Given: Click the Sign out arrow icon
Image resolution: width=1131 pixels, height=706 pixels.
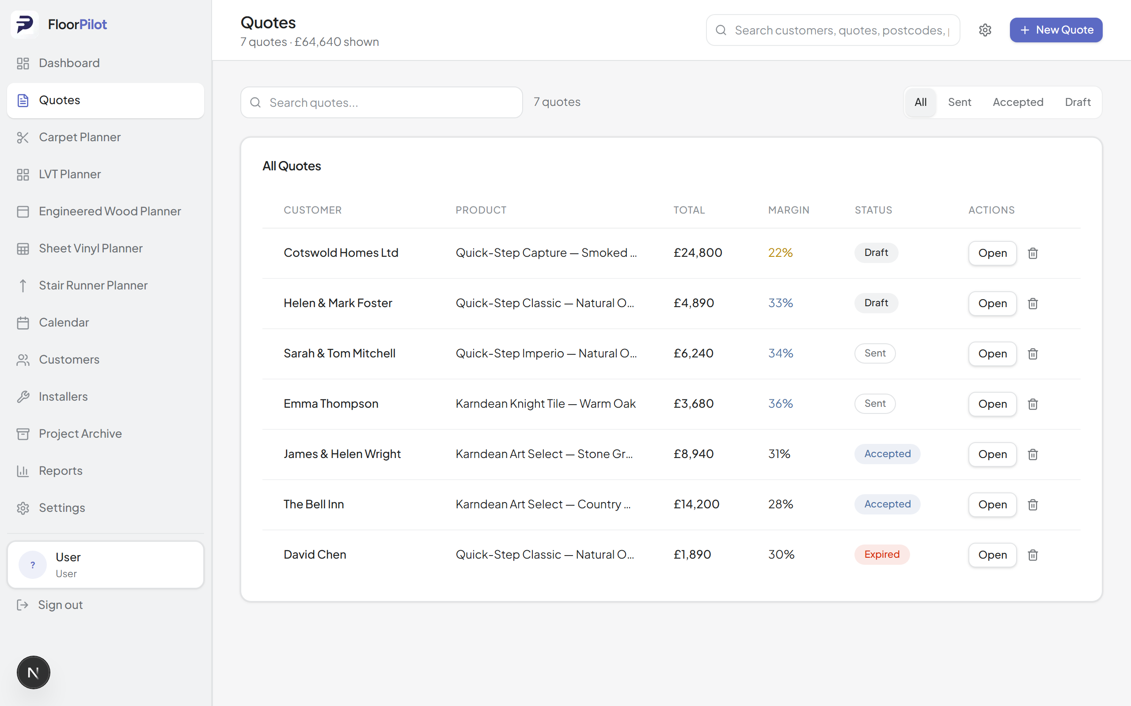Looking at the screenshot, I should 23,605.
